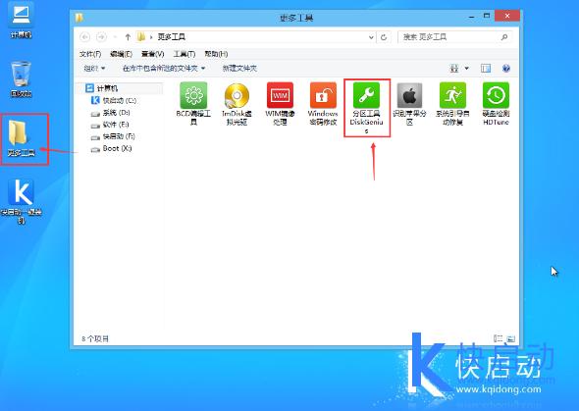The image size is (579, 411).
Task: Launch 系统引导自动修复 tool
Action: tap(452, 104)
